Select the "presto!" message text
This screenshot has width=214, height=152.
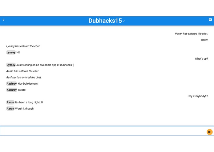tap(22, 90)
